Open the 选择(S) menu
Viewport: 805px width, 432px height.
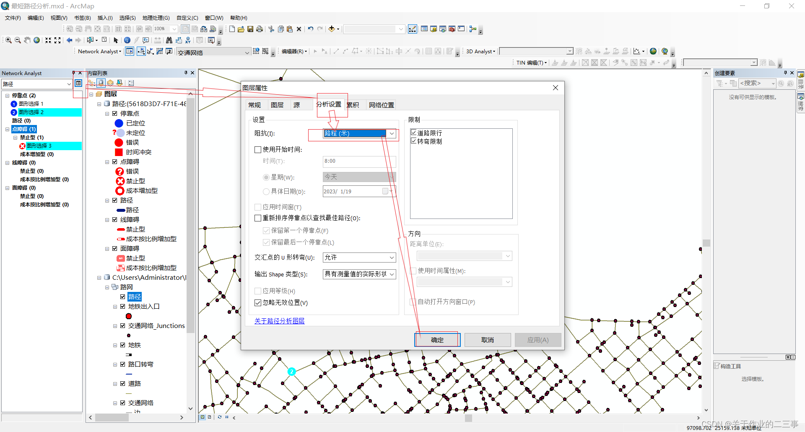point(127,18)
